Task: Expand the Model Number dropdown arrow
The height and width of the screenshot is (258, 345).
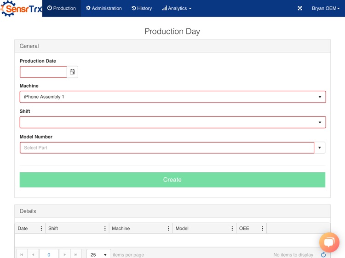Action: pyautogui.click(x=320, y=148)
